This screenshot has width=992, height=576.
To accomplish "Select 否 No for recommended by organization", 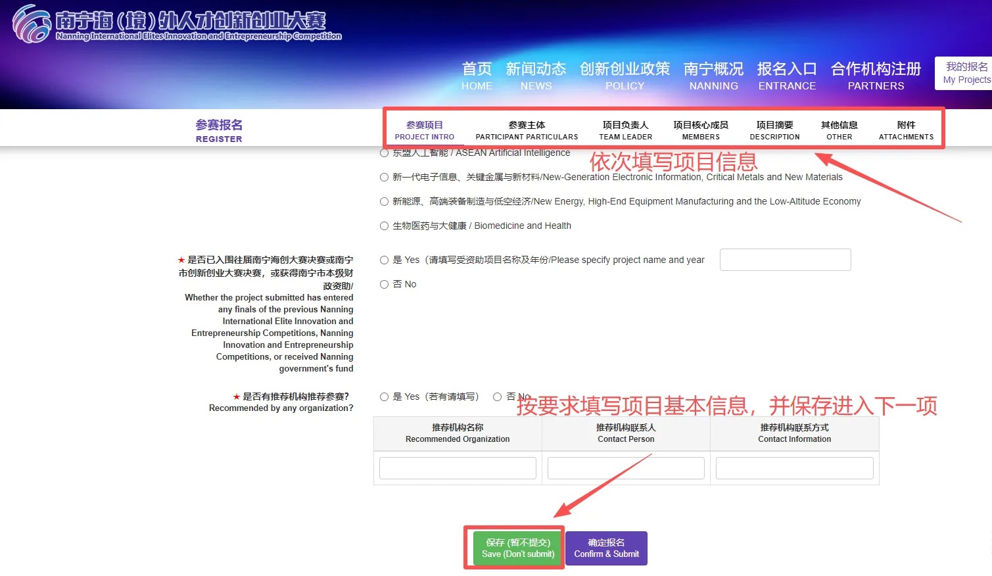I will pos(498,396).
